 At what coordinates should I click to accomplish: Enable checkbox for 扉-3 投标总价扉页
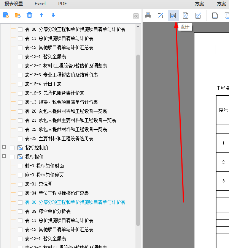[20, 175]
